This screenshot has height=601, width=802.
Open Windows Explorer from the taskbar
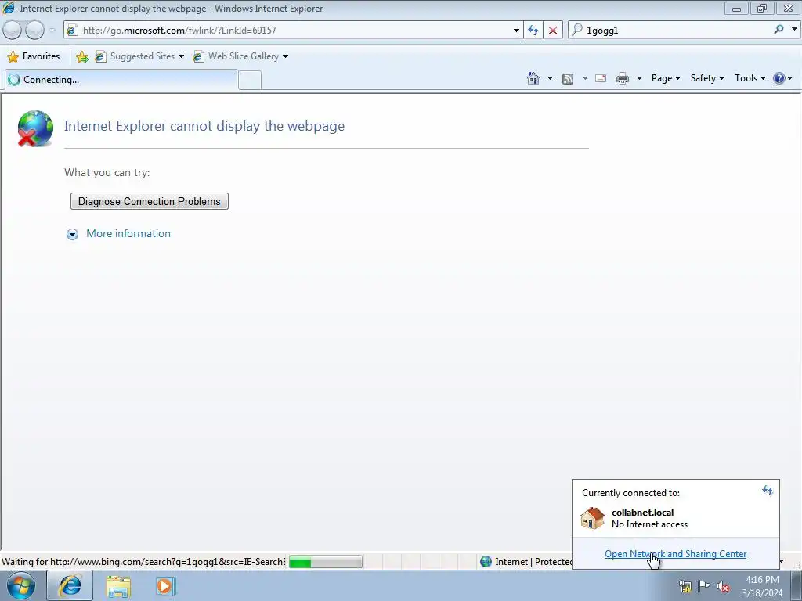118,585
